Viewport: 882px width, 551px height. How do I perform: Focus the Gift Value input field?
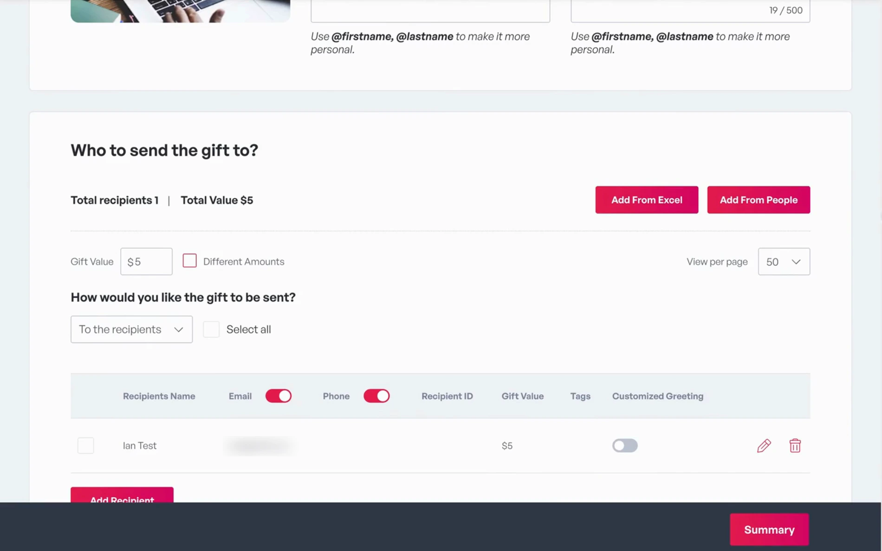[146, 262]
